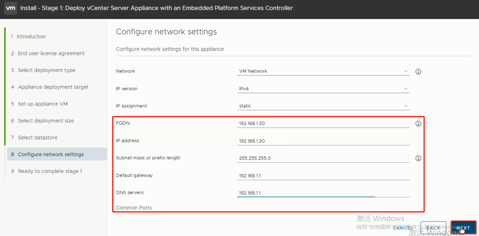479x236 pixels.
Task: Show info tooltip next to FQDN field
Action: tap(418, 124)
